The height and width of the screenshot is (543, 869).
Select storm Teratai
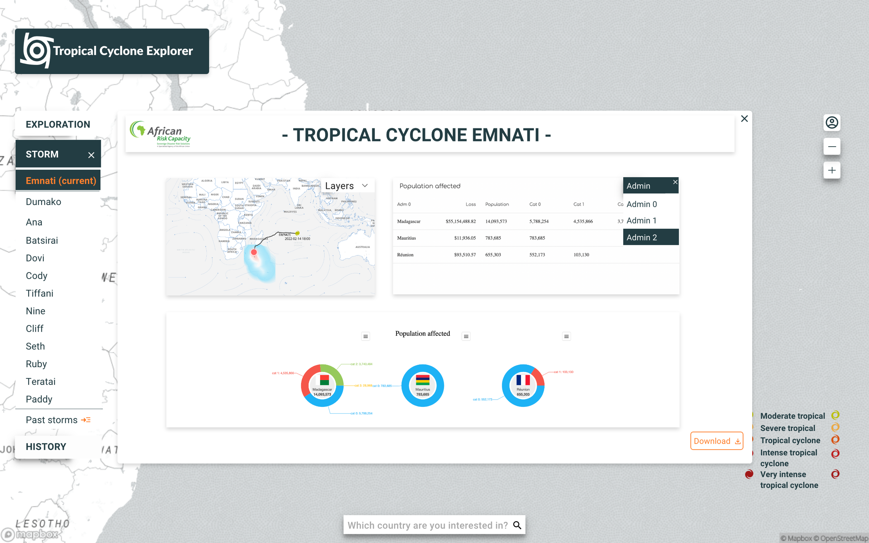point(41,381)
